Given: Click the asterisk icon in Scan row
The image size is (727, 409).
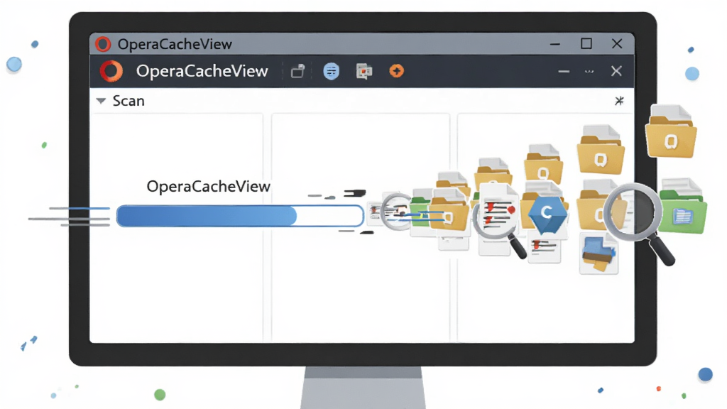Looking at the screenshot, I should pyautogui.click(x=619, y=101).
